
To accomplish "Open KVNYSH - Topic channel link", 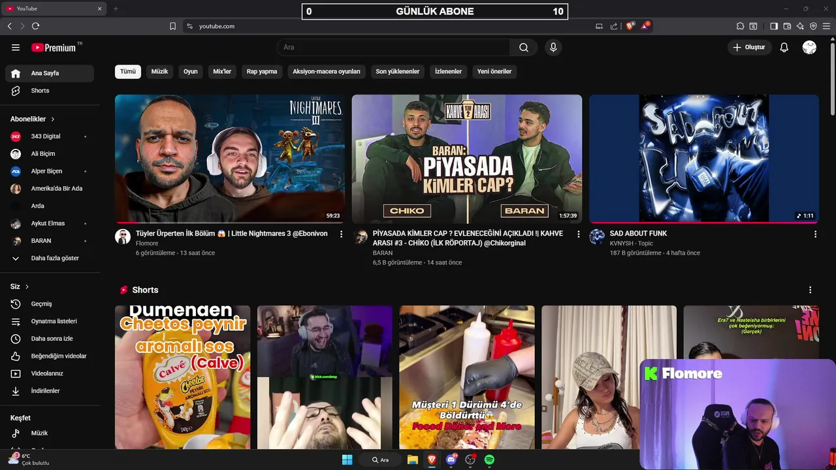I will click(632, 243).
